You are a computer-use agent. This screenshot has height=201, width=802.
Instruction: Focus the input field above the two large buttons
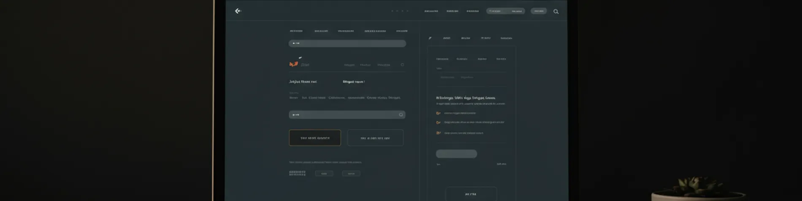coord(347,114)
